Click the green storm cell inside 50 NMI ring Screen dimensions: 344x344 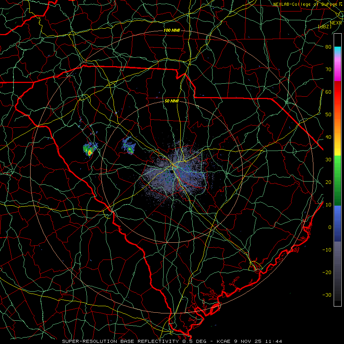pos(129,146)
